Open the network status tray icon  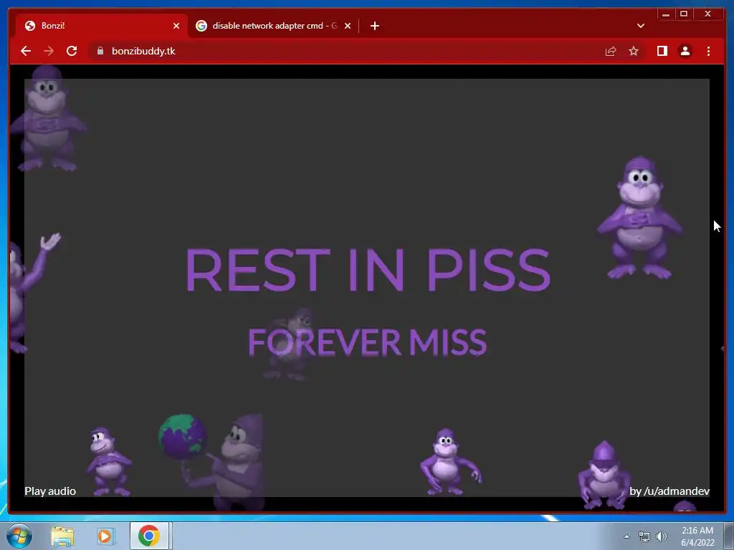coord(644,536)
